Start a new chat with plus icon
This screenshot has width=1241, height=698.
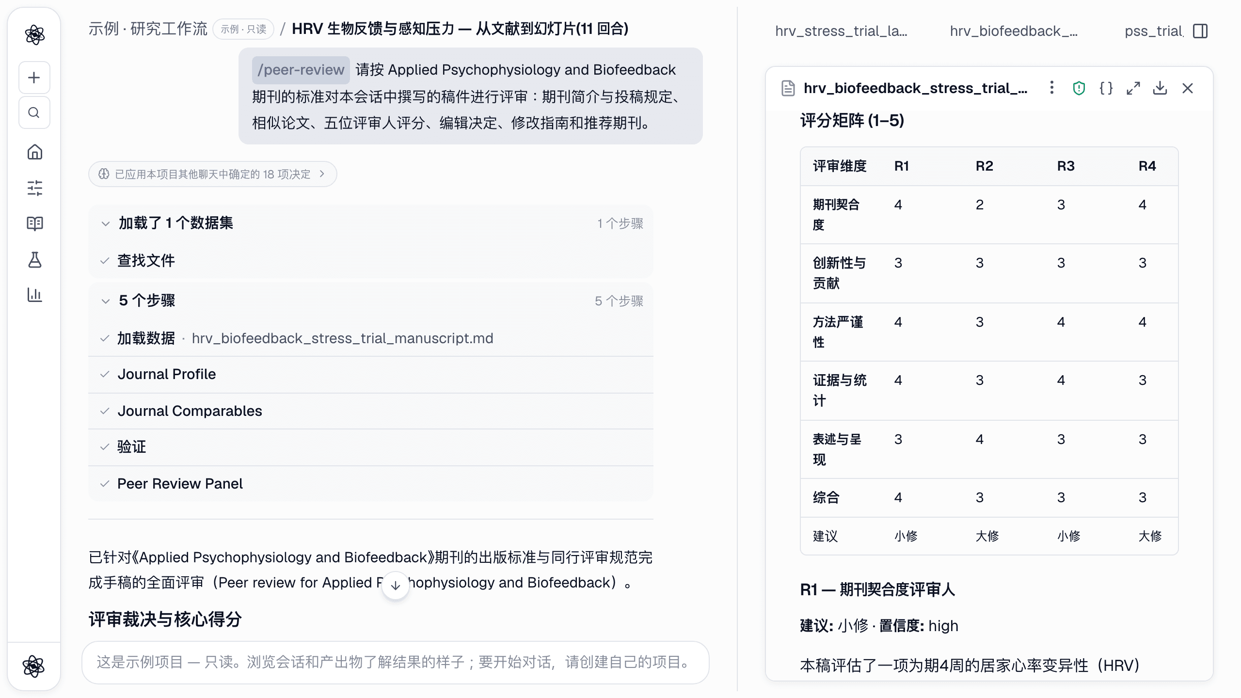pyautogui.click(x=34, y=78)
